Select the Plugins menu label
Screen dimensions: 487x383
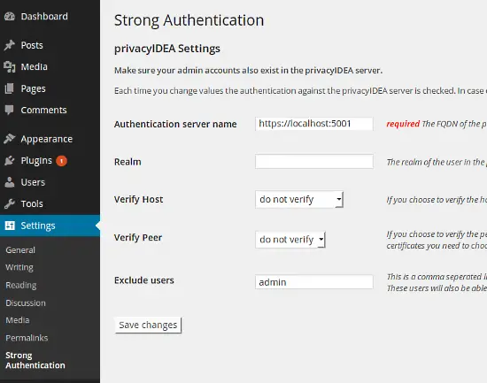coord(36,161)
